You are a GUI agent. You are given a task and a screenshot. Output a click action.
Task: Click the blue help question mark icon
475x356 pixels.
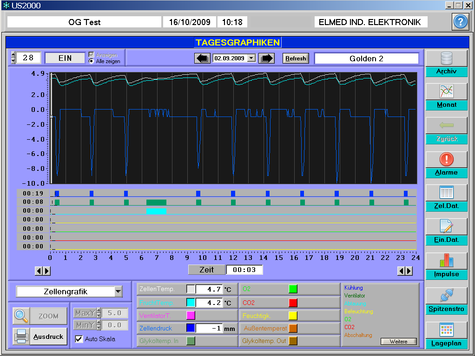point(460,22)
